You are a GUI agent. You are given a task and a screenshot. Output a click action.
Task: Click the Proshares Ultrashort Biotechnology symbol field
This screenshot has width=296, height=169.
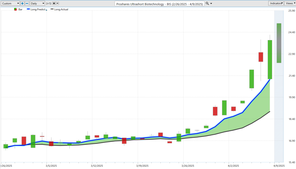point(160,4)
